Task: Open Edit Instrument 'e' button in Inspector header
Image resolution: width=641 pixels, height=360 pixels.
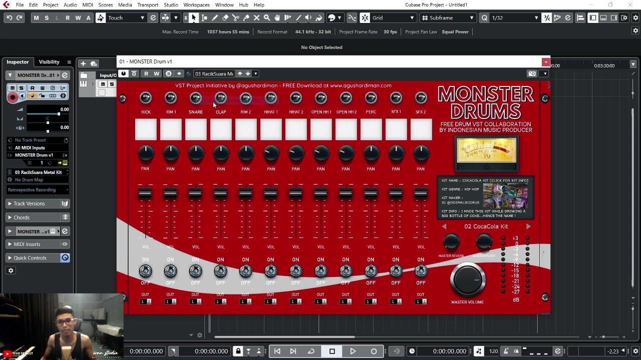Action: [x=65, y=75]
